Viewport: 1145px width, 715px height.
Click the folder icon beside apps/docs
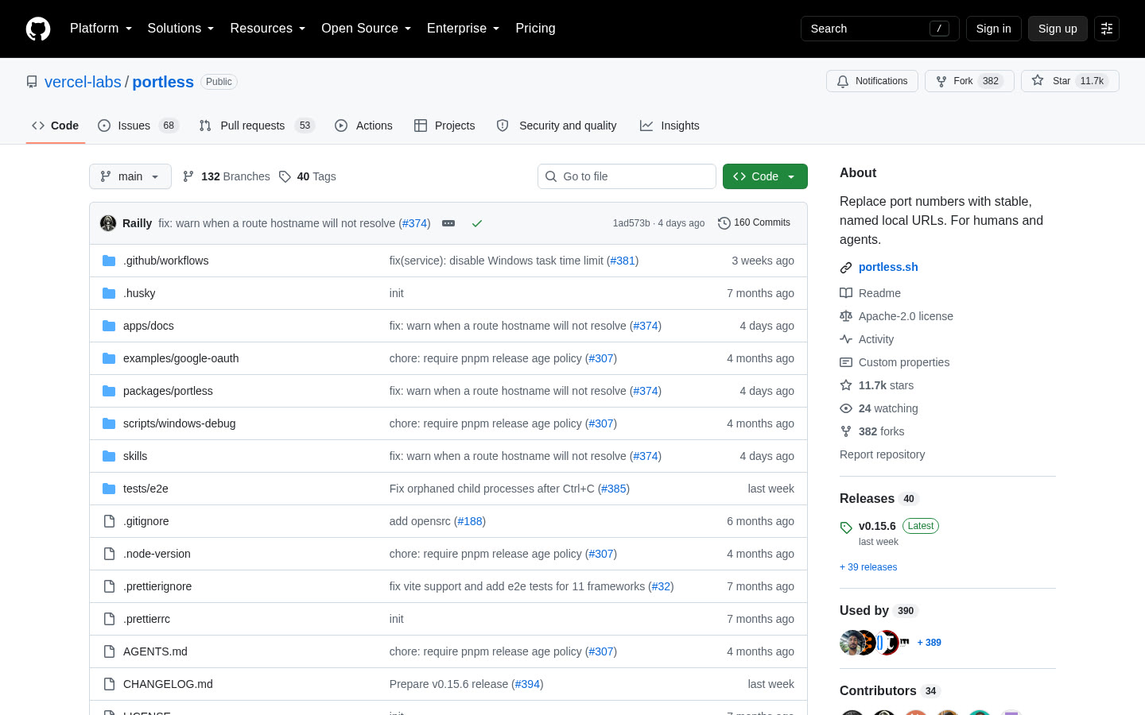(109, 326)
